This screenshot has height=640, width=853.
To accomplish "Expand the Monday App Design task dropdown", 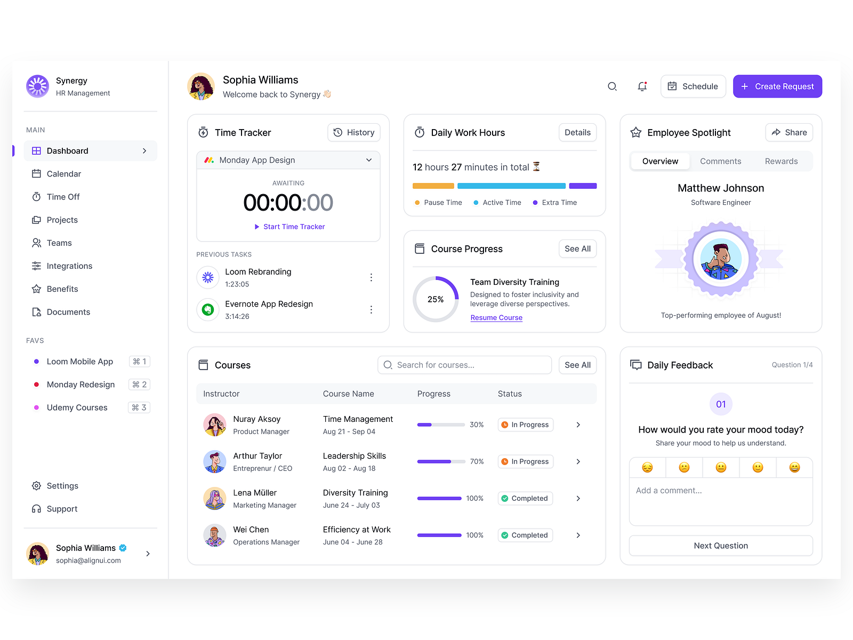I will pyautogui.click(x=368, y=160).
